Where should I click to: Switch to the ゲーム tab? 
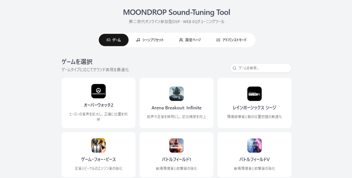coord(113,40)
